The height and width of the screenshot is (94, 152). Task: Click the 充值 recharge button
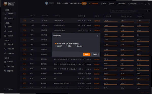84,3
